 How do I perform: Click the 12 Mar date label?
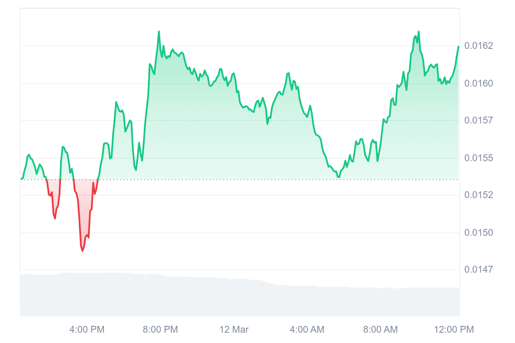(234, 330)
